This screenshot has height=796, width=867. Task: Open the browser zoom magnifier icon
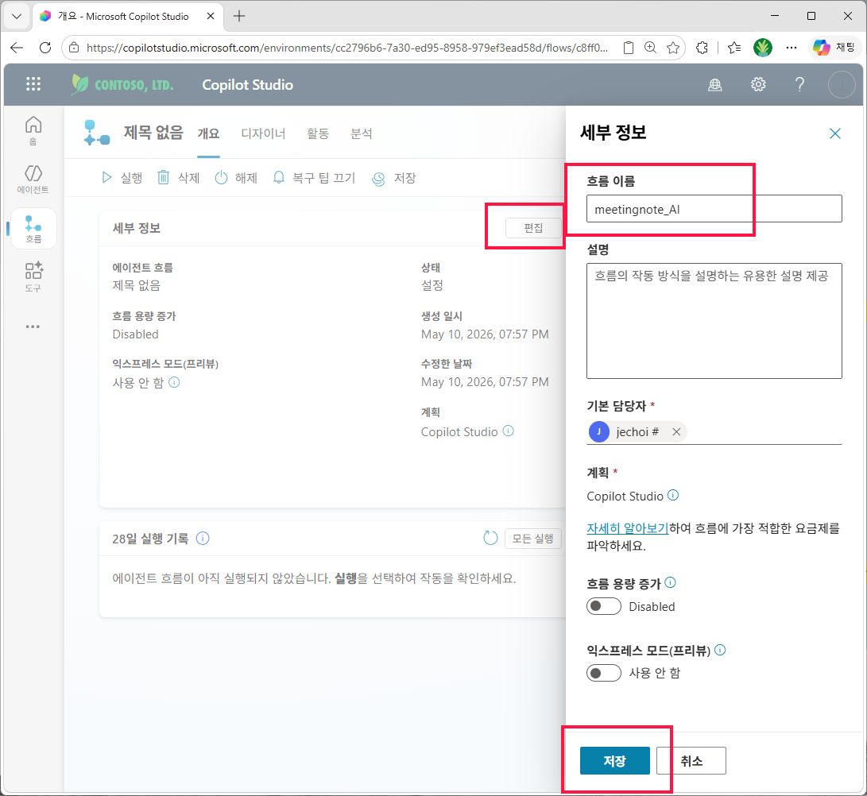(x=651, y=48)
